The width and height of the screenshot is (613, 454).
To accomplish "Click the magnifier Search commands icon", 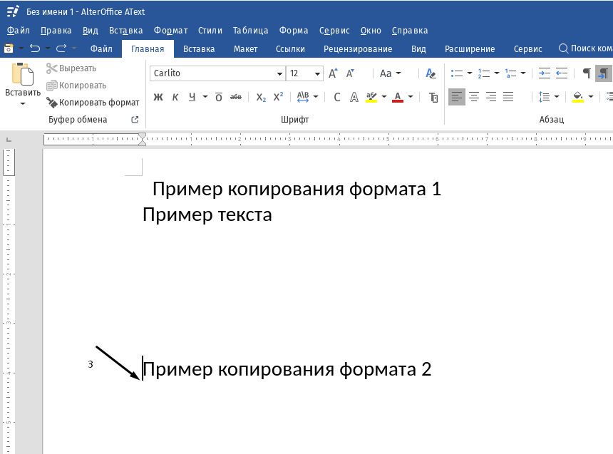I will [x=563, y=48].
